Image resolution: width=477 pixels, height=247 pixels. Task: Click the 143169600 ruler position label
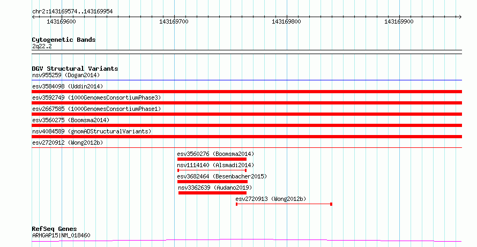61,21
